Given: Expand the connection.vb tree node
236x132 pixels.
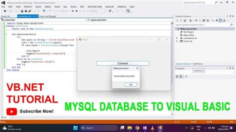Looking at the screenshot, I should point(177,38).
